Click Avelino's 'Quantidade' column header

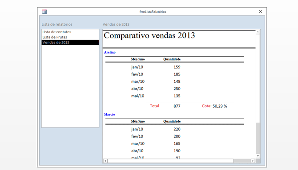[x=172, y=59]
